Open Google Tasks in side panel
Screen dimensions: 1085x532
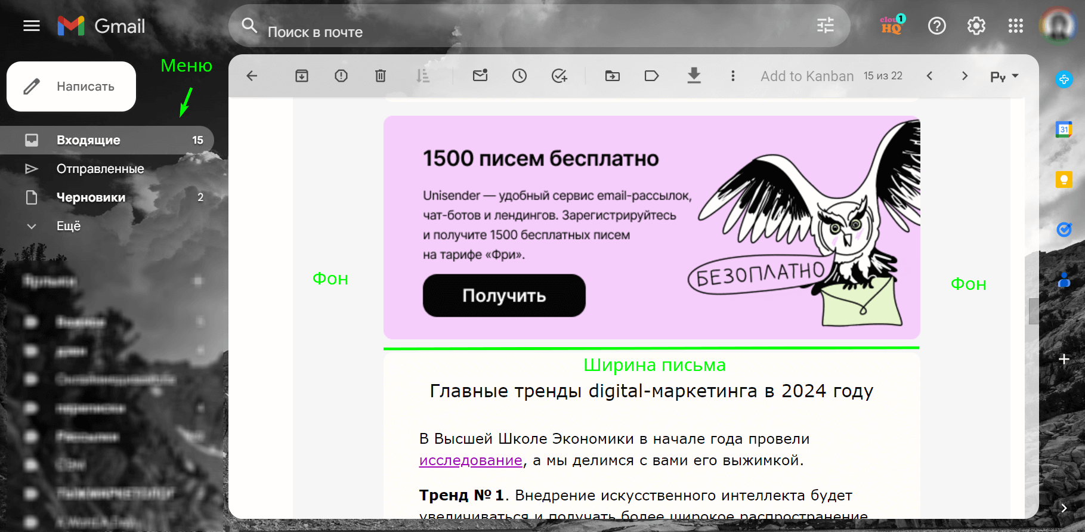1064,229
